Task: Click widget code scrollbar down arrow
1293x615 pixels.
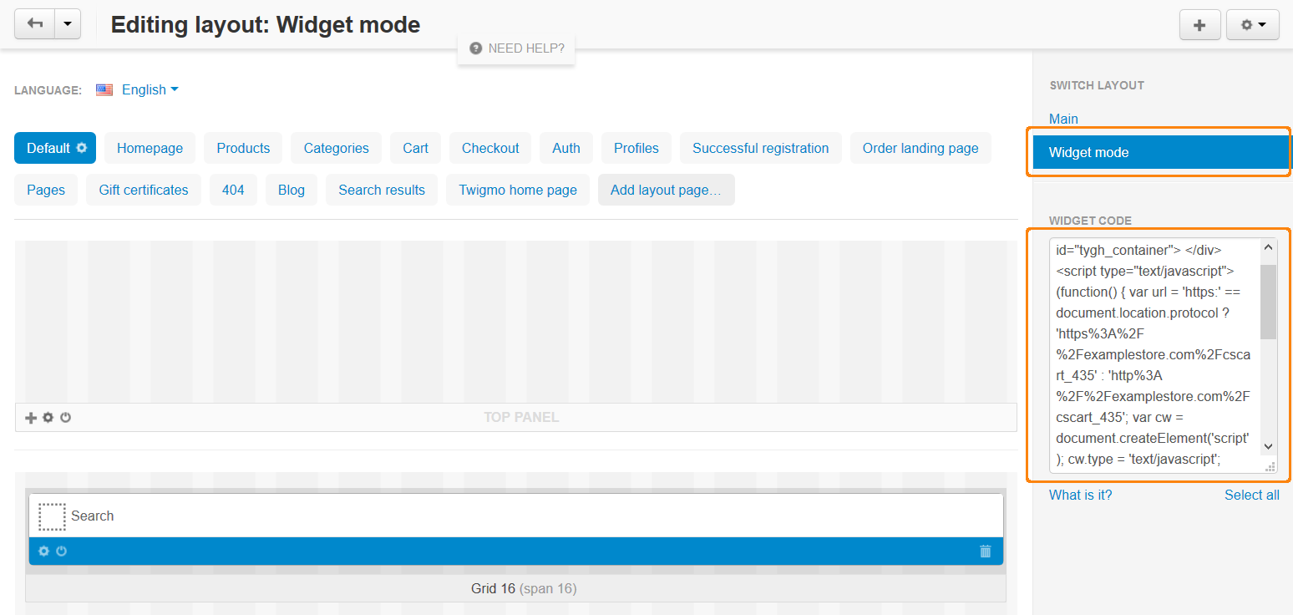Action: pyautogui.click(x=1268, y=446)
